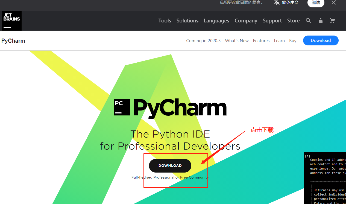Open the Learn page
This screenshot has width=346, height=204.
[279, 41]
